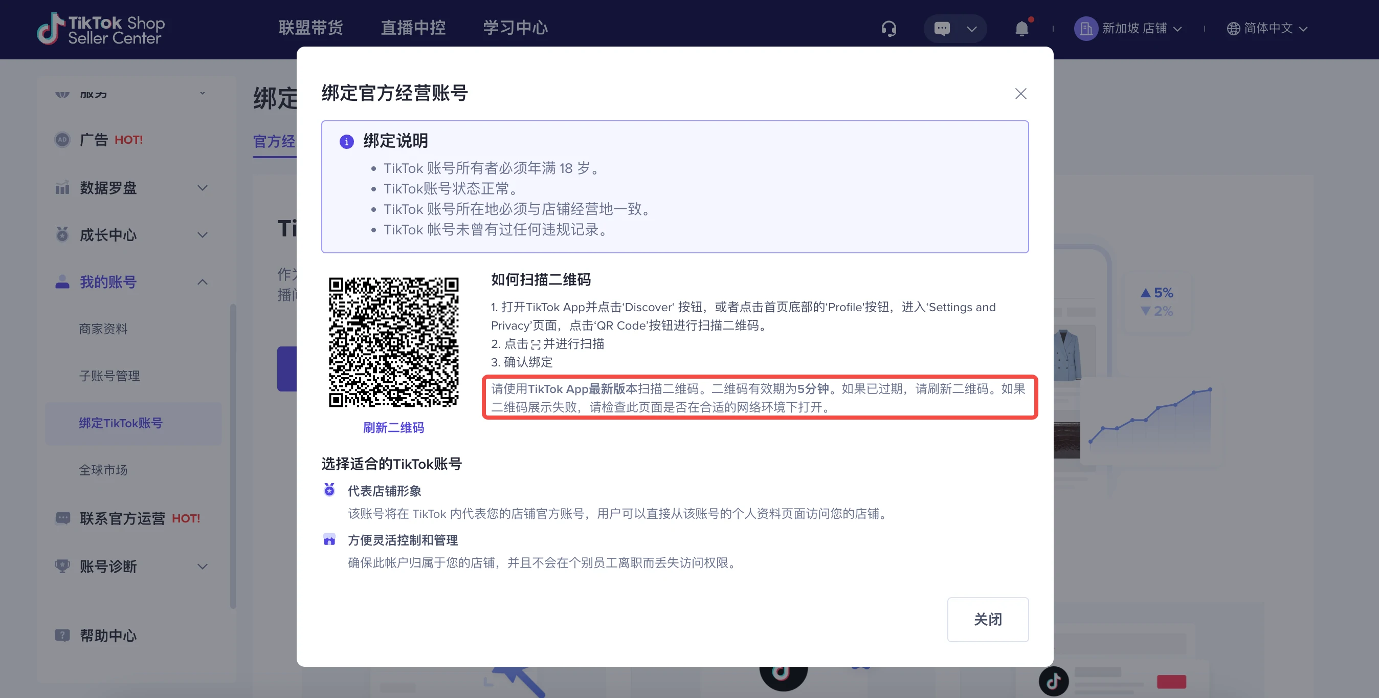Expand the 数据罗盘 sidebar section

coord(203,188)
